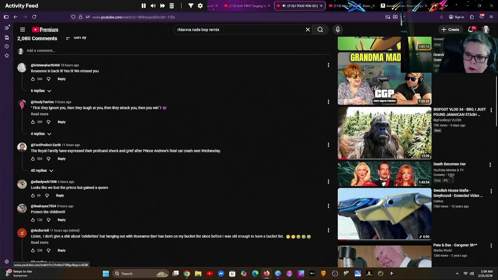Screen dimensions: 498x280
Task: Open options for @FordPrefect-Earth comment
Action: pyautogui.click(x=328, y=145)
